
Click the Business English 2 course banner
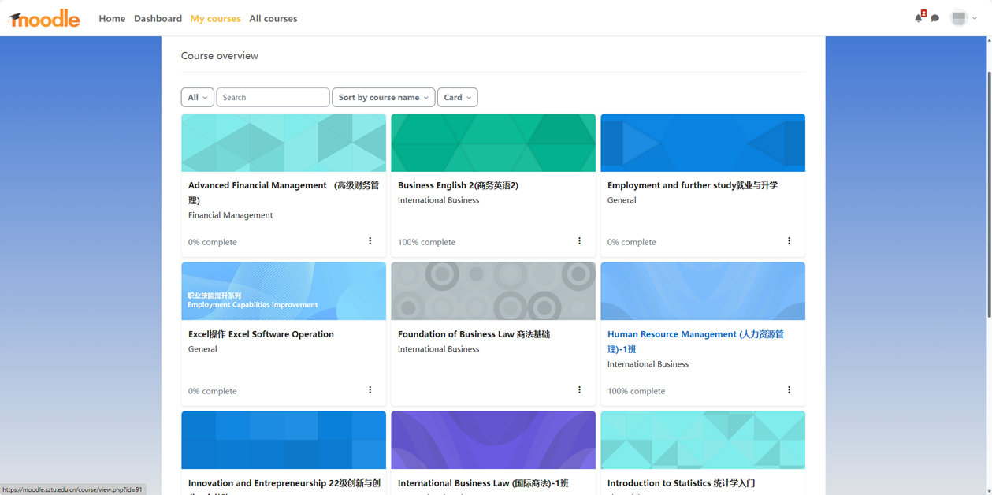tap(493, 143)
